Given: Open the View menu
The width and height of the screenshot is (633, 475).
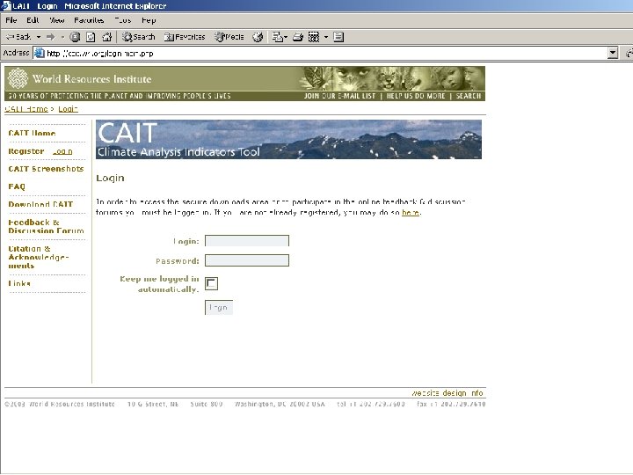Looking at the screenshot, I should click(x=57, y=20).
